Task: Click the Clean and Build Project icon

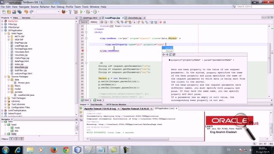Action: [x=76, y=12]
